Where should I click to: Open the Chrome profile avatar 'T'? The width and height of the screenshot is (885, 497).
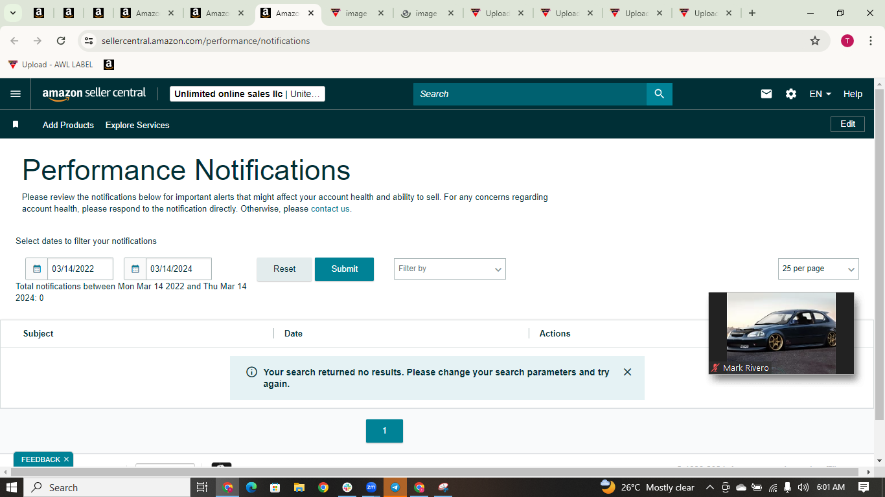click(x=847, y=41)
